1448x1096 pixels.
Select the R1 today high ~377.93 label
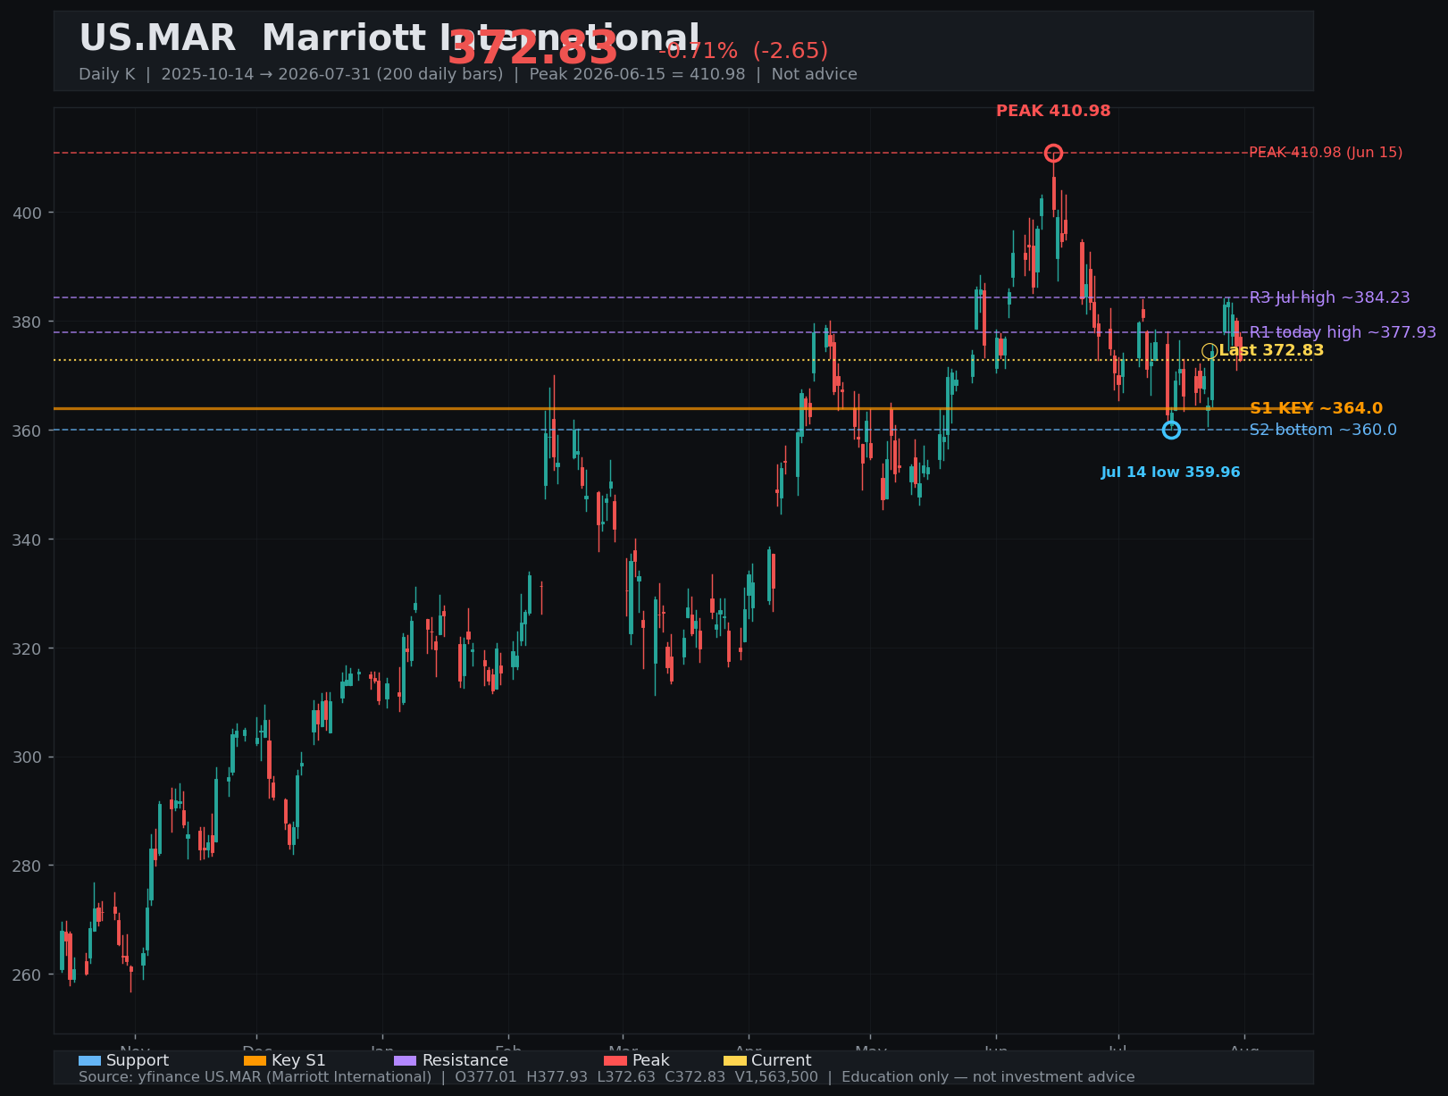(x=1343, y=332)
